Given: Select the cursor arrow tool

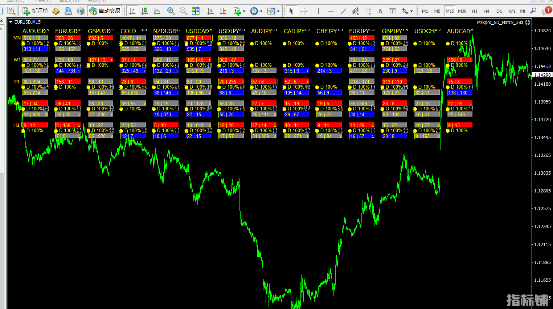Looking at the screenshot, I should coord(291,11).
